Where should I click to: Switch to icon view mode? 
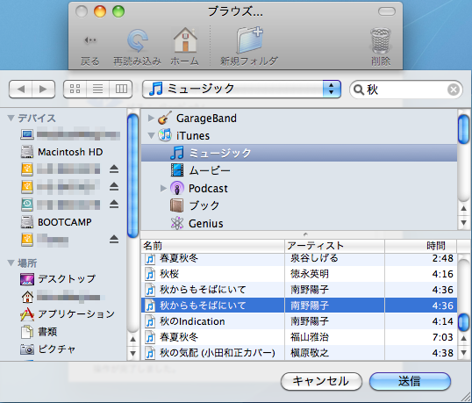pos(75,89)
